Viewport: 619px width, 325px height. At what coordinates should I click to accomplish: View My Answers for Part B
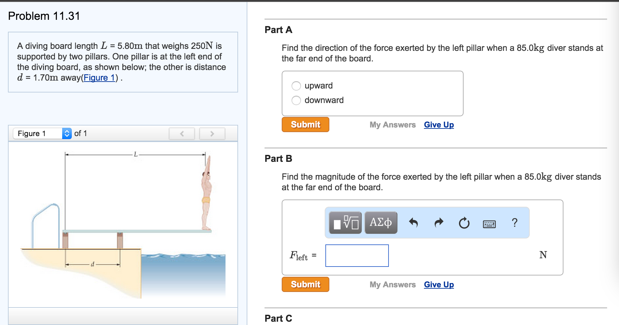tap(392, 285)
